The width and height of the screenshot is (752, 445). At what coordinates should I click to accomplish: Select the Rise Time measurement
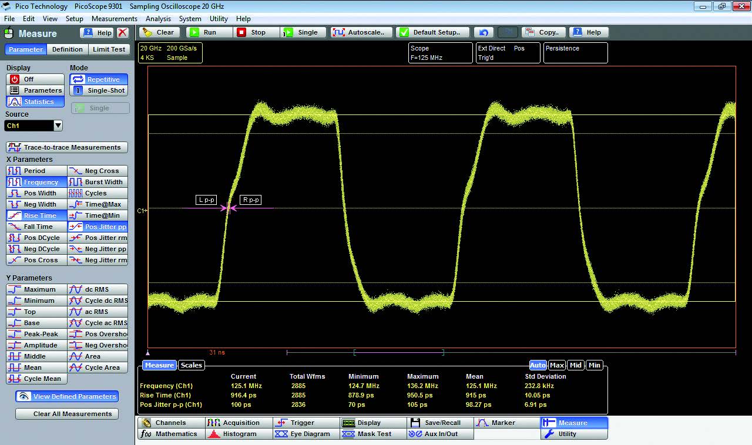click(x=36, y=215)
